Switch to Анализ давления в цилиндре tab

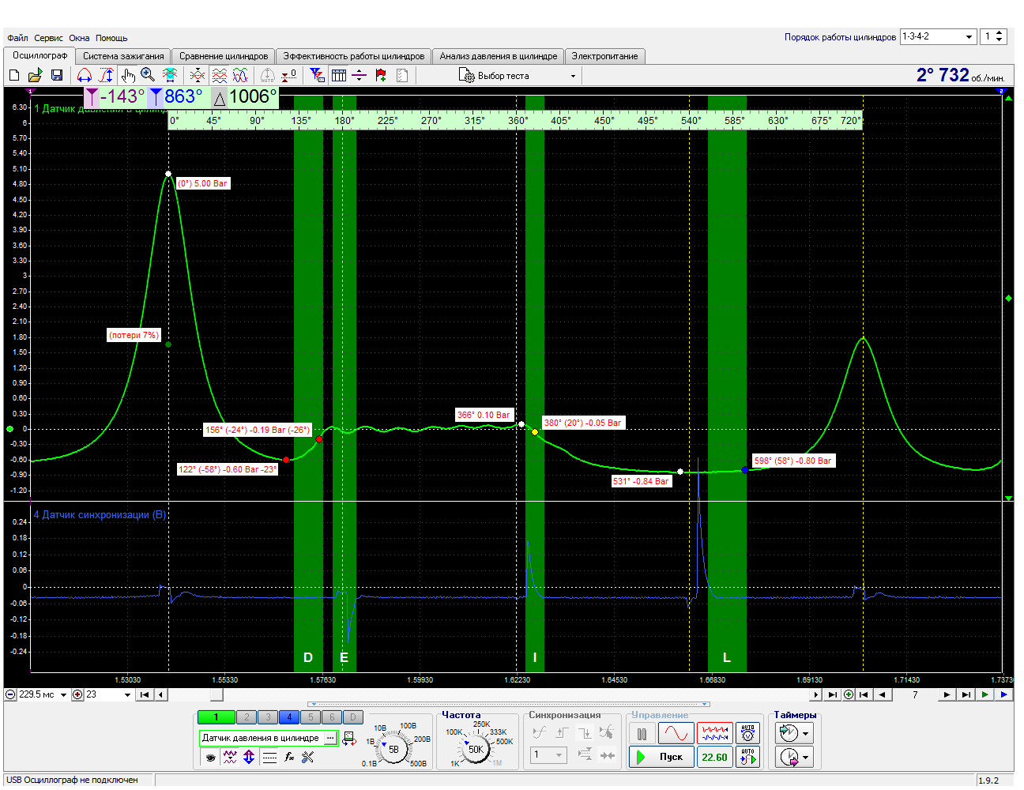click(499, 56)
